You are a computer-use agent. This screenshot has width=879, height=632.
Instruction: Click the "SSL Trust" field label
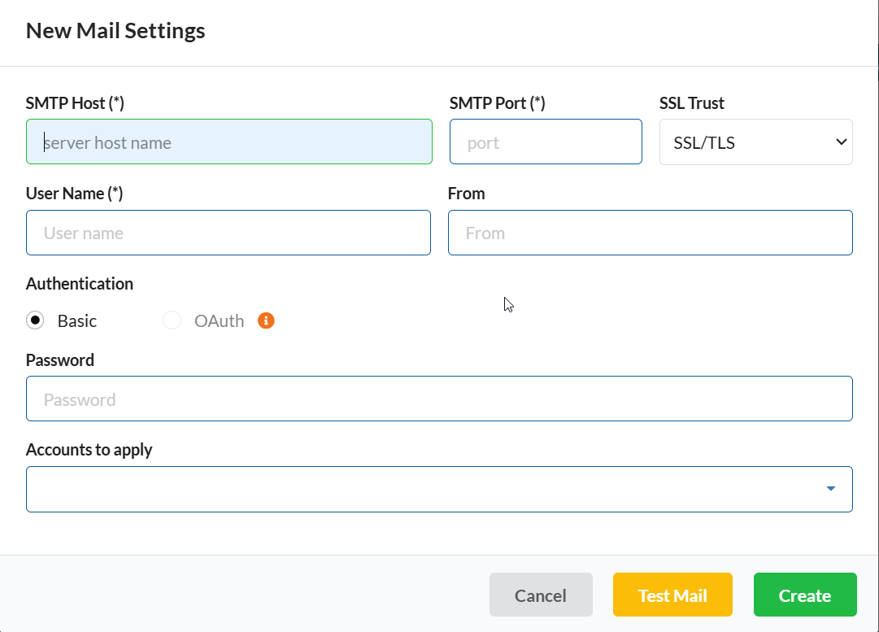691,103
